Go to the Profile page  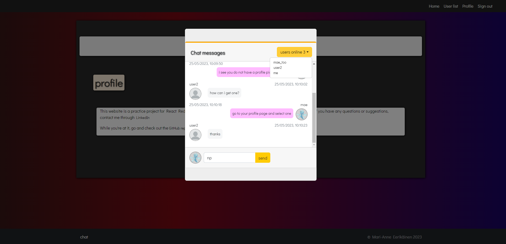(467, 6)
